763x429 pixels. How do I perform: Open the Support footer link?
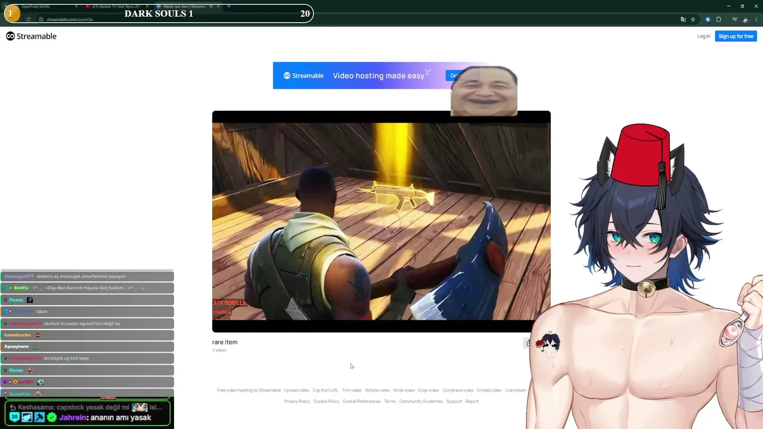tap(454, 402)
